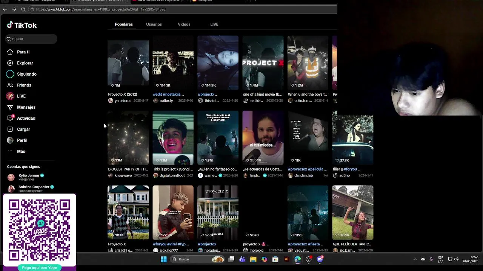
Task: Select the Populares tab
Action: point(124,24)
